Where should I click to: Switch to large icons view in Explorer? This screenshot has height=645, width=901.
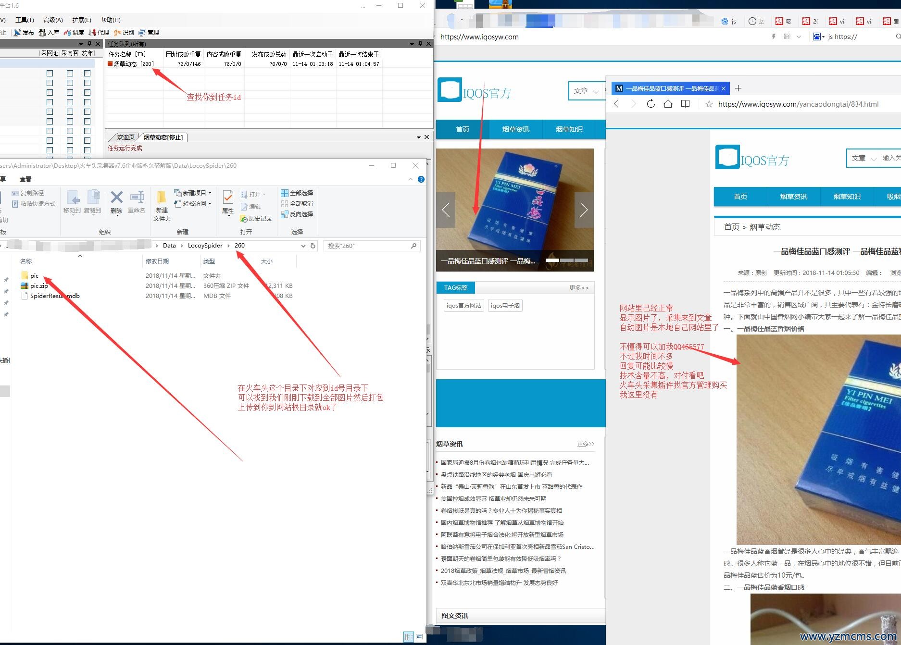click(419, 637)
